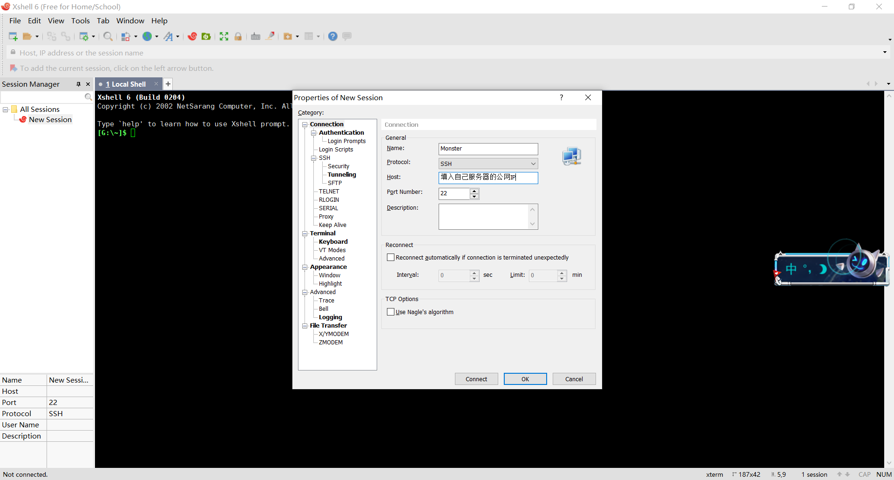The width and height of the screenshot is (894, 480).
Task: Click the dialog's question mark help button
Action: pos(562,97)
